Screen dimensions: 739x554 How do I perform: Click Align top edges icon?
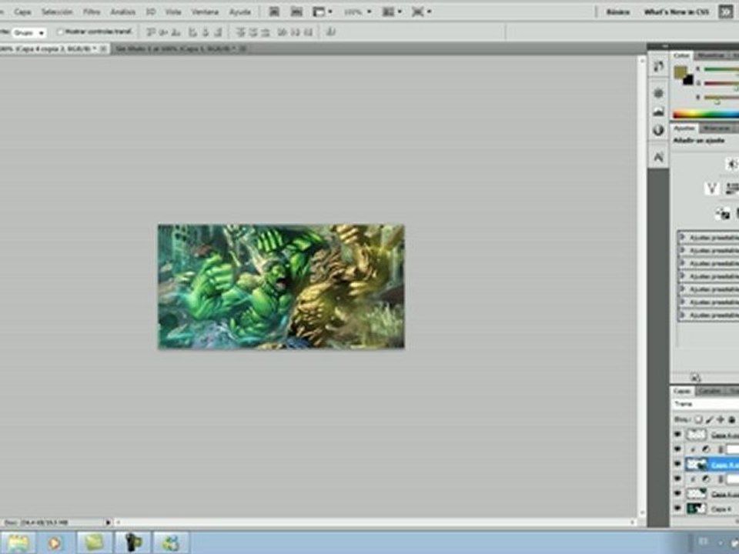(151, 32)
